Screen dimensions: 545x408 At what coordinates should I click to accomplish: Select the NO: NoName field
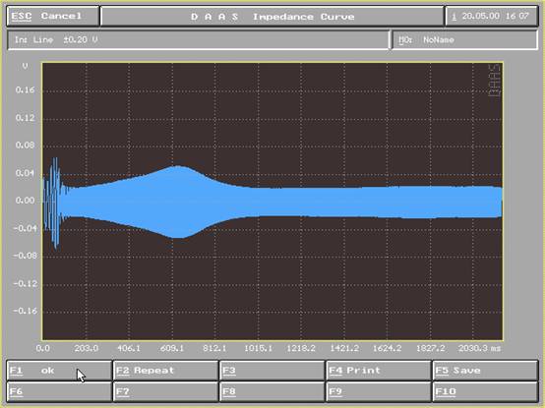coord(464,40)
